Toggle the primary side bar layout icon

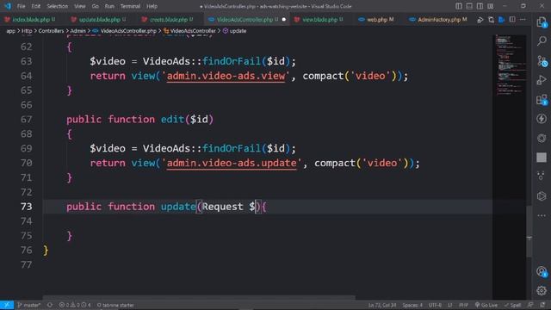(x=459, y=6)
